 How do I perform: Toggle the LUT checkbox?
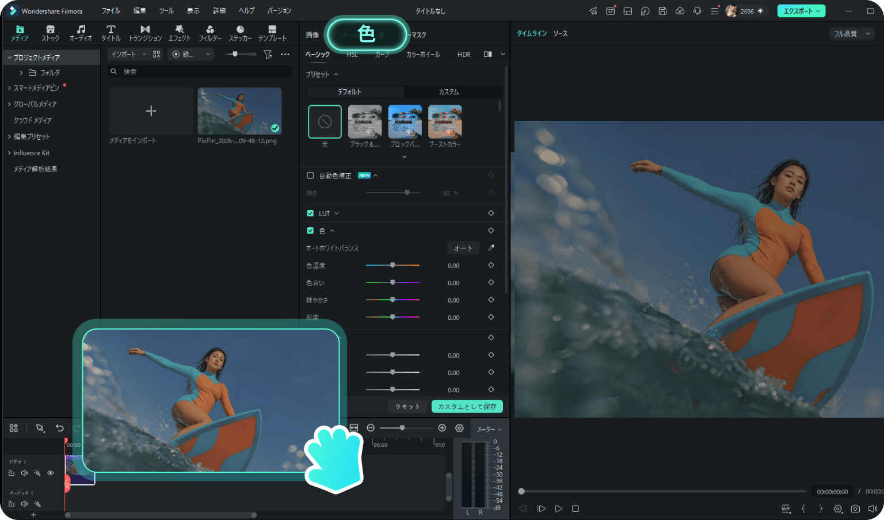(x=310, y=213)
